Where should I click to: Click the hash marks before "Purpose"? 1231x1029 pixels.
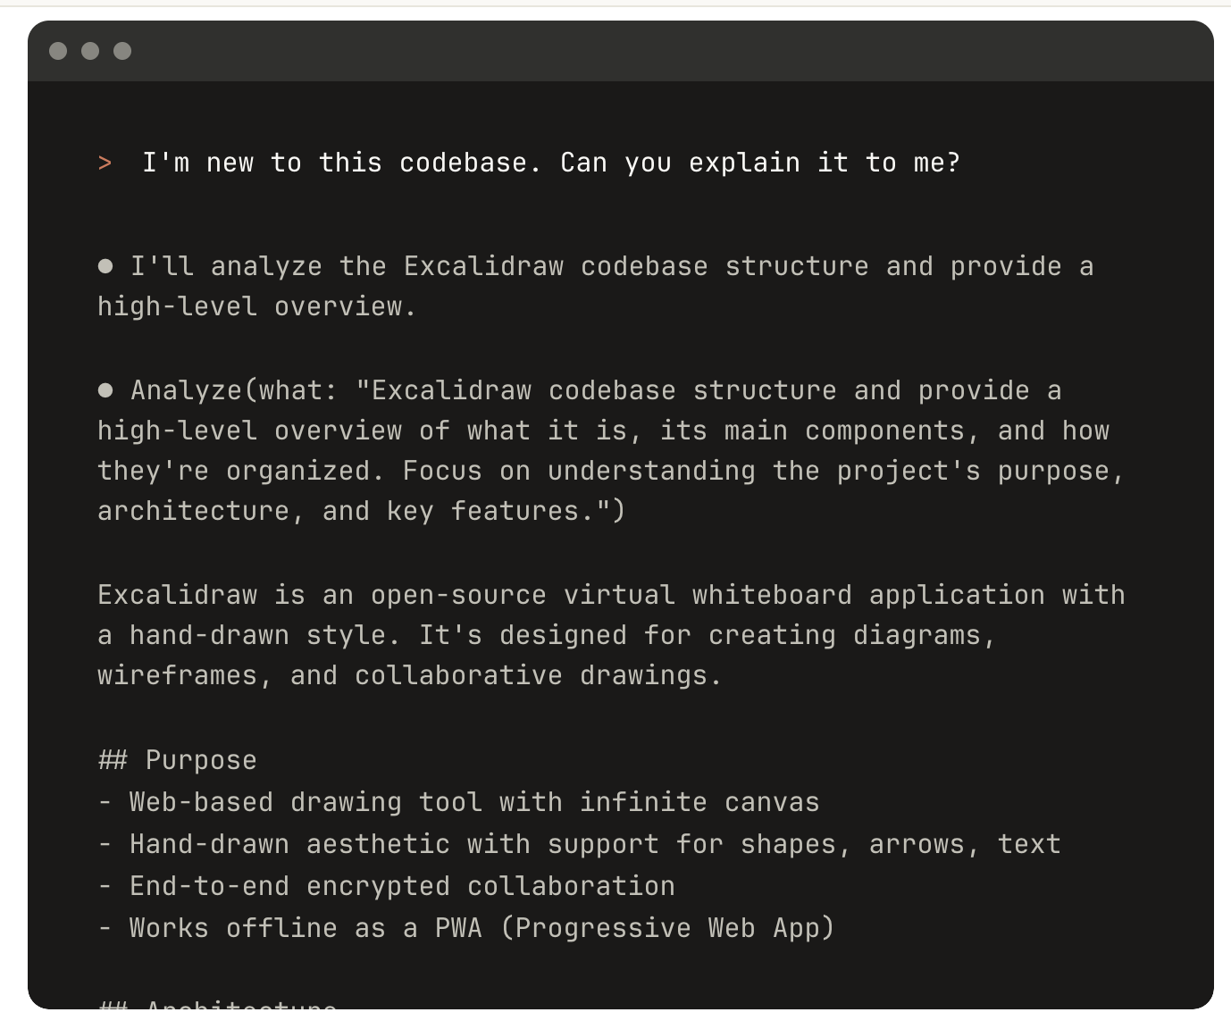click(x=113, y=760)
